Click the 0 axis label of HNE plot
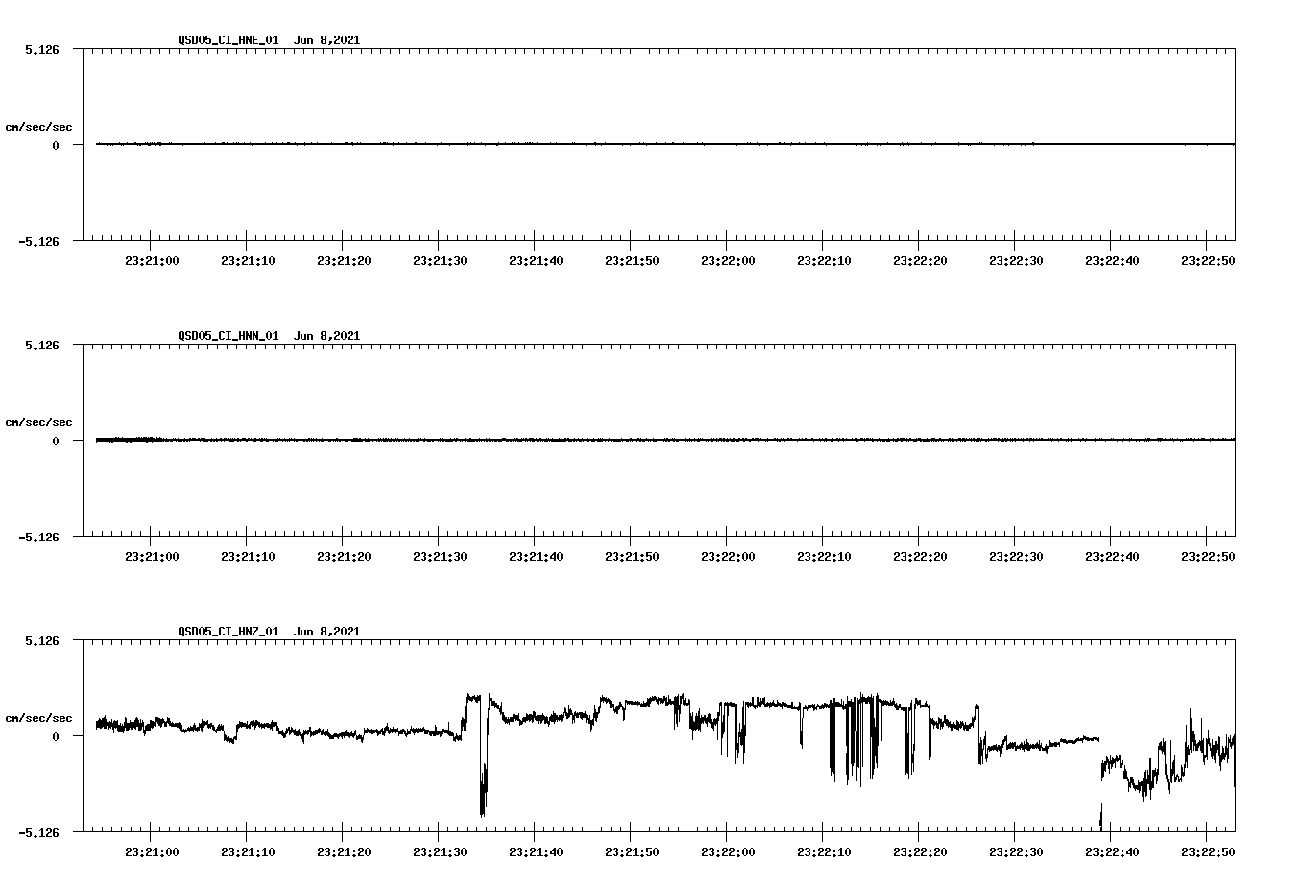Viewport: 1304px width, 887px height. coord(56,145)
